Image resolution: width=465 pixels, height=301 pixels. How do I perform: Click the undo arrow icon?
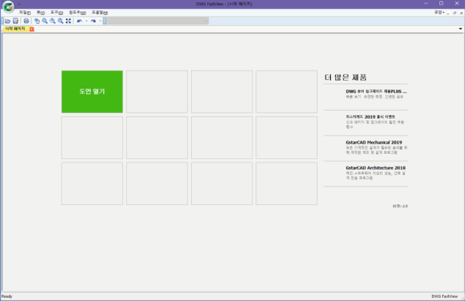point(79,21)
